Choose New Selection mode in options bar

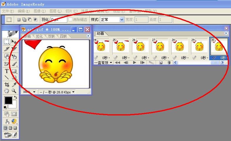coord(19,20)
